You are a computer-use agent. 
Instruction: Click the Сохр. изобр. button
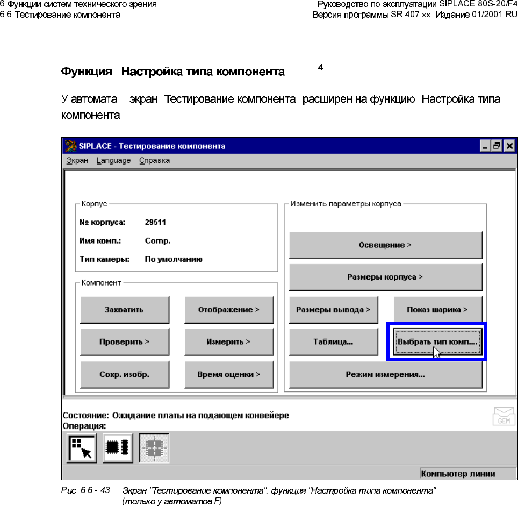click(125, 374)
